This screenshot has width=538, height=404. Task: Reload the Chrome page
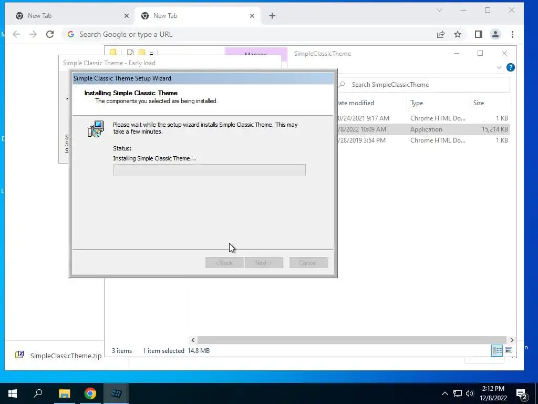pyautogui.click(x=50, y=34)
